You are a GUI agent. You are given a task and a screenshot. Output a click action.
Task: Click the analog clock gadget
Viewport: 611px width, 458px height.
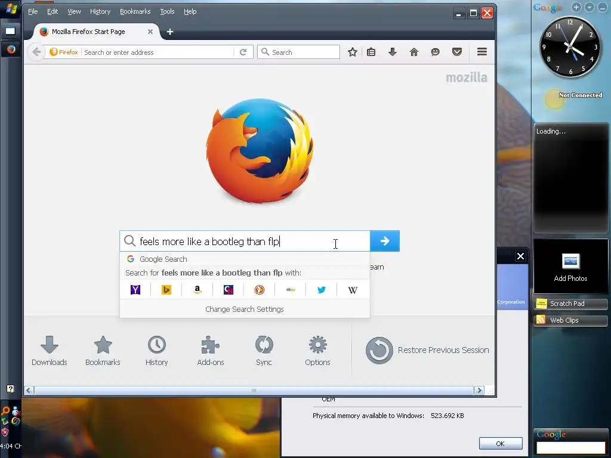click(570, 47)
